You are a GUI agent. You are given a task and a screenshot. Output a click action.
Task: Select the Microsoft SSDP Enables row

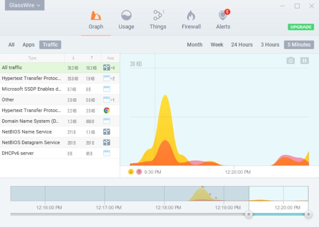60,89
